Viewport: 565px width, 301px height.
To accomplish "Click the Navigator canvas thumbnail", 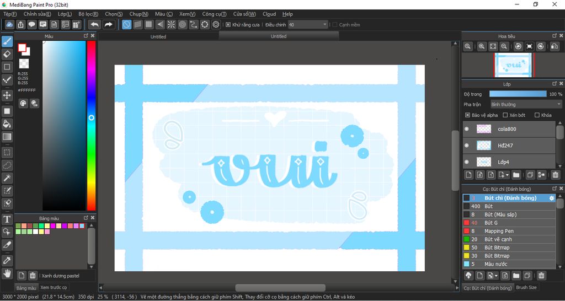I will coord(514,65).
